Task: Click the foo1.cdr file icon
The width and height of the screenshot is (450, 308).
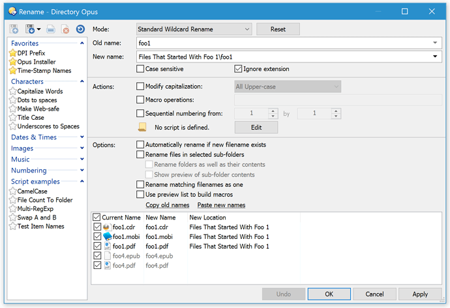Action: (x=106, y=227)
